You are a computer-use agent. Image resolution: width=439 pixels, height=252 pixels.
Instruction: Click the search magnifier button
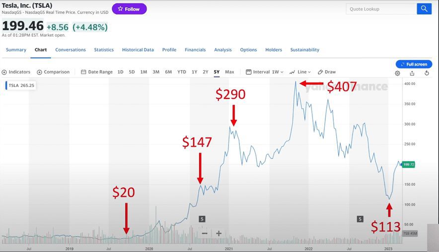pyautogui.click(x=424, y=9)
